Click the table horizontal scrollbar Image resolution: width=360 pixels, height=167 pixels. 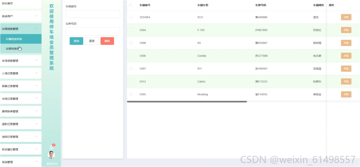tap(187, 101)
